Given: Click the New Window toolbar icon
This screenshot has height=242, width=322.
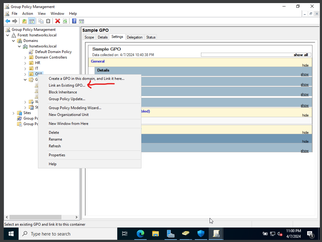Looking at the screenshot, I should click(x=81, y=21).
